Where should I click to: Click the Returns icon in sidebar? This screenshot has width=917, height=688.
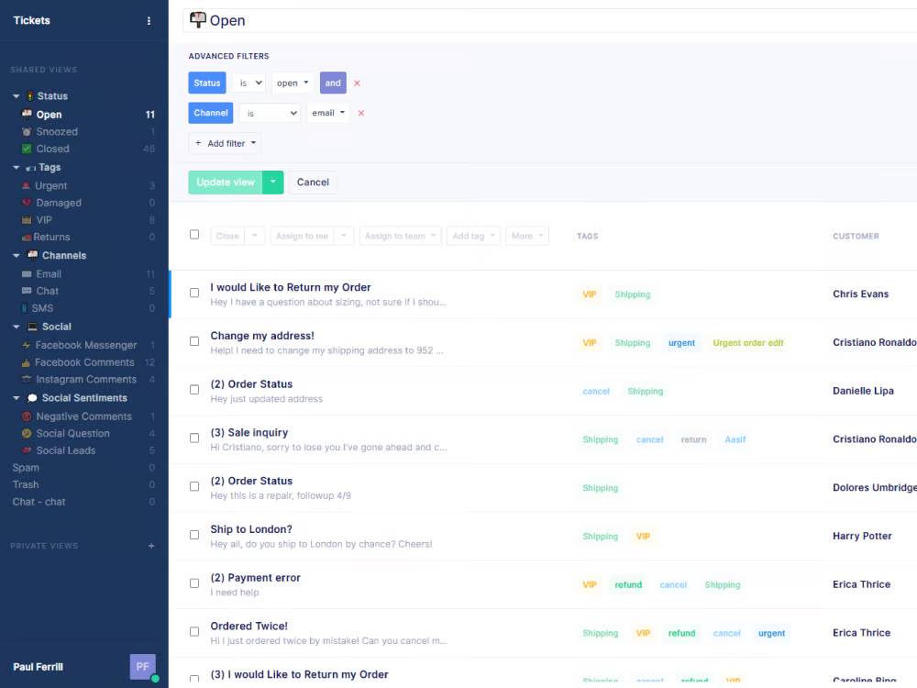click(26, 237)
